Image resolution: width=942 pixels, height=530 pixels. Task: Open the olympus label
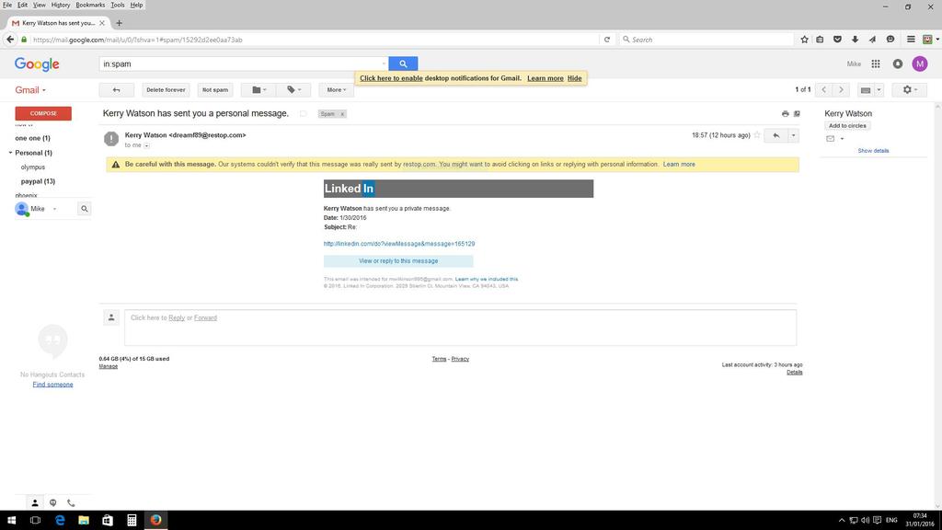pos(33,167)
